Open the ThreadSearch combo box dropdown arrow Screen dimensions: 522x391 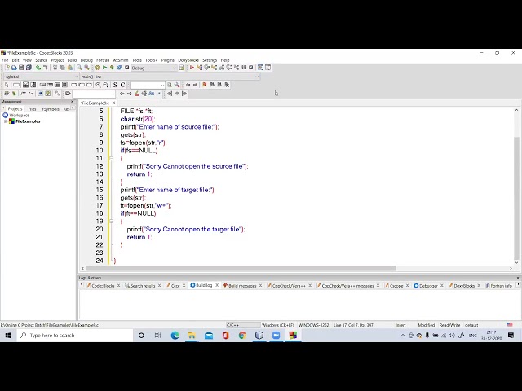162,85
